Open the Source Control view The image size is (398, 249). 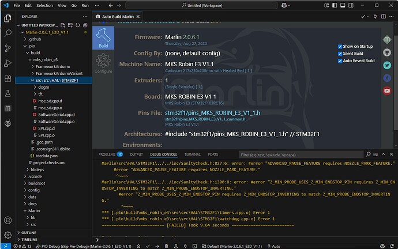pos(7,48)
